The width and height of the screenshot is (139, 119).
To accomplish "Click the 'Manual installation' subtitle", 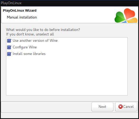I will (22, 17).
